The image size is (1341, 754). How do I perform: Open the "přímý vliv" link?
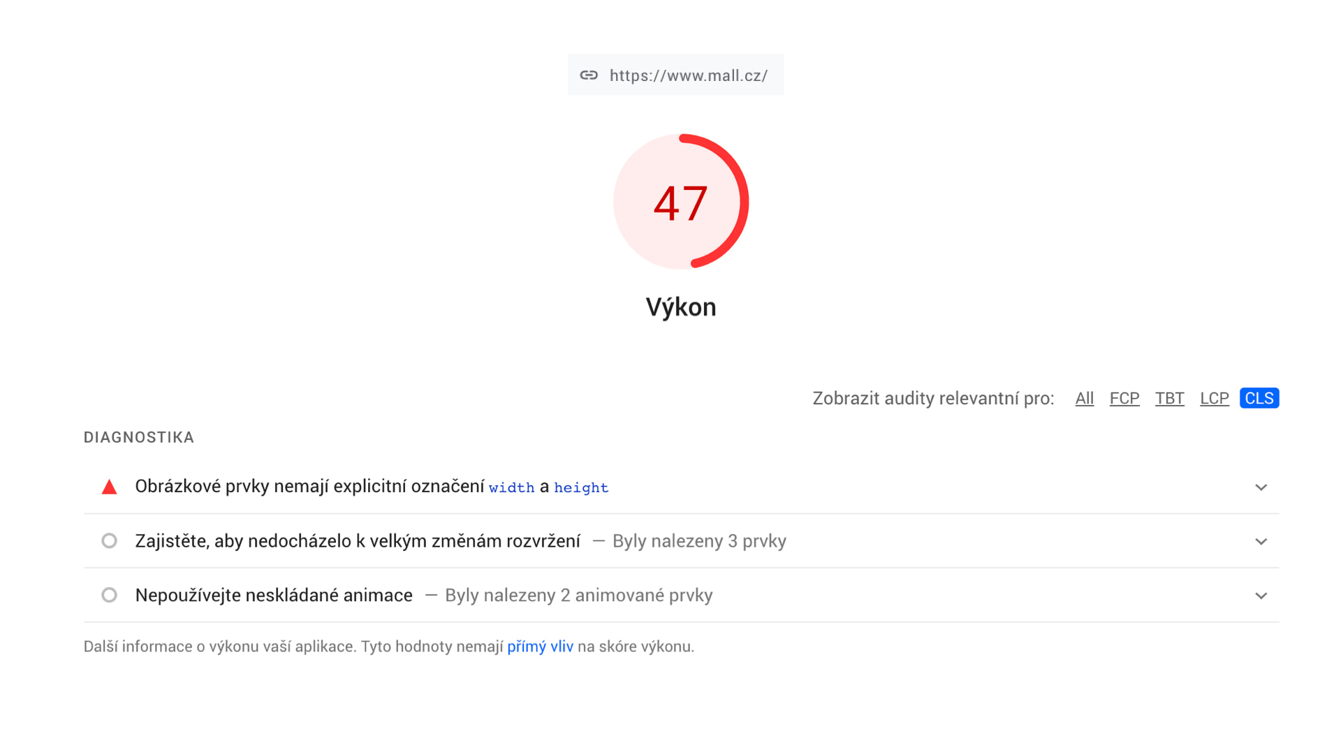point(540,646)
